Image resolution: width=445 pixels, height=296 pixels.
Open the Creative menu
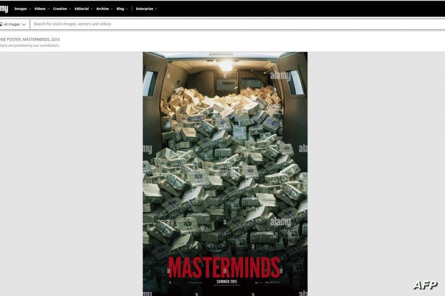pos(62,9)
